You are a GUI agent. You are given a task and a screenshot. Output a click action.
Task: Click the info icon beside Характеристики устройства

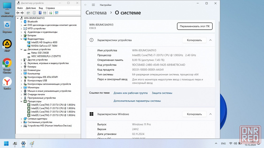coord(91,40)
